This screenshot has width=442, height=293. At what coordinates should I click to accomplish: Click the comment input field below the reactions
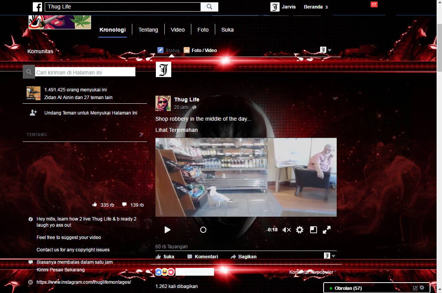pos(195,272)
